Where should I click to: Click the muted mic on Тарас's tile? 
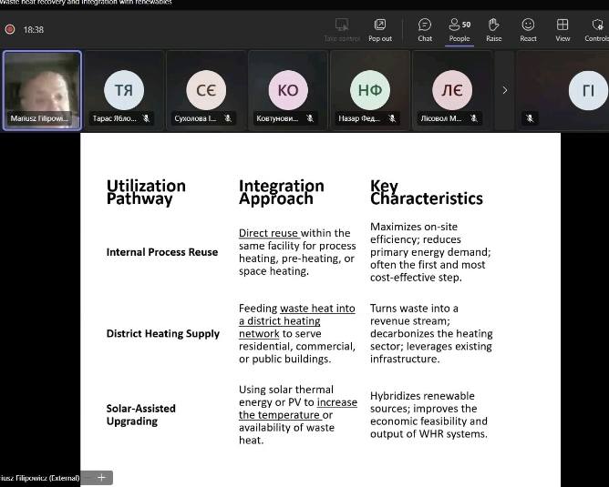146,118
